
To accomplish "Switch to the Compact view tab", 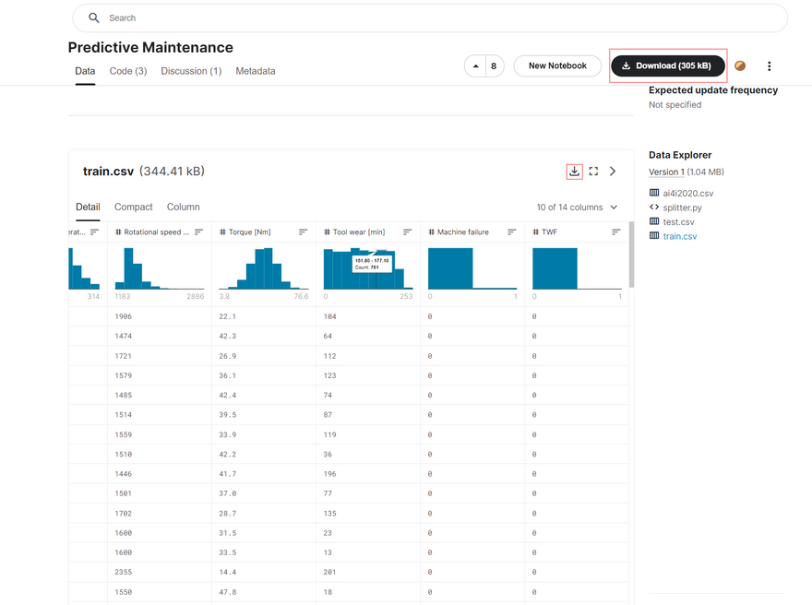I will click(x=134, y=208).
